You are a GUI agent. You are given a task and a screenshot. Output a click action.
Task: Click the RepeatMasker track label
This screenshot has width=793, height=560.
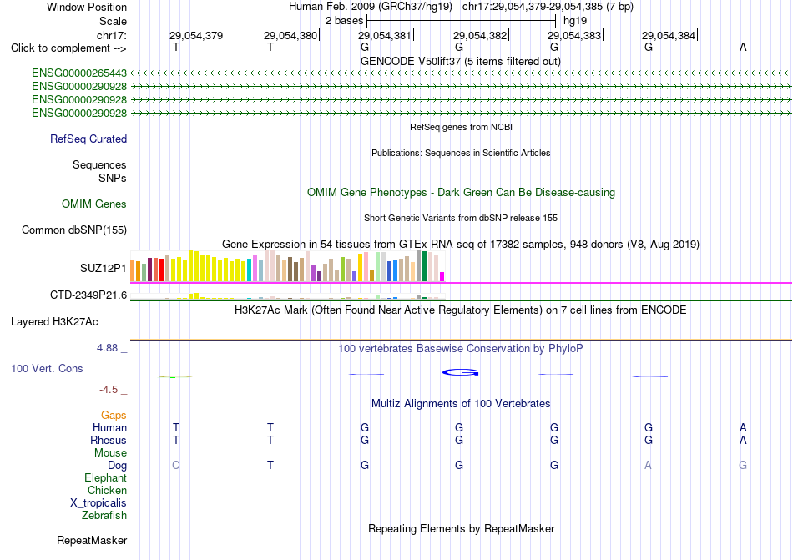pyautogui.click(x=92, y=541)
